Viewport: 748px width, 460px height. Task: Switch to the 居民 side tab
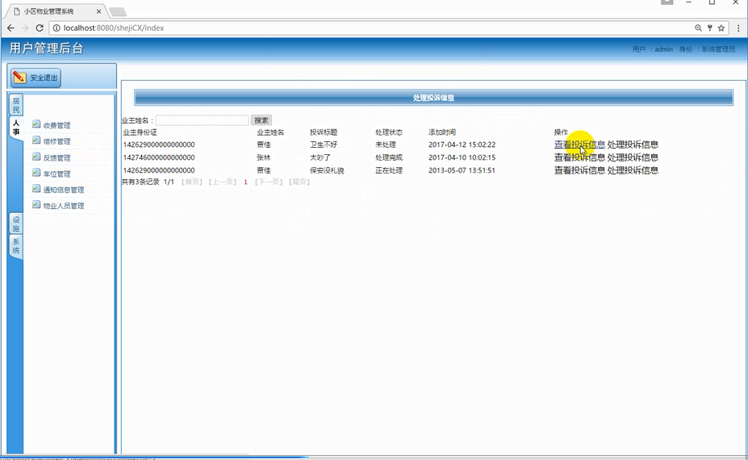tap(16, 105)
